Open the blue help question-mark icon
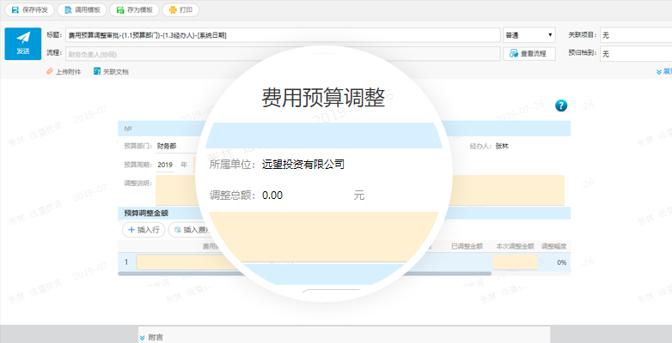This screenshot has height=343, width=672. [x=561, y=105]
